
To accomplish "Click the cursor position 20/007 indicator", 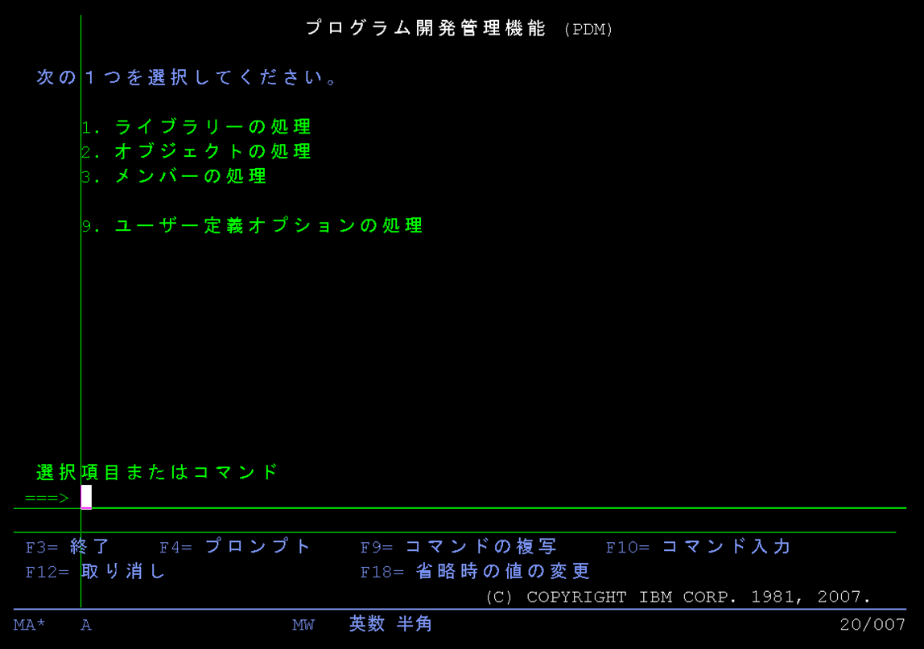I will point(872,624).
